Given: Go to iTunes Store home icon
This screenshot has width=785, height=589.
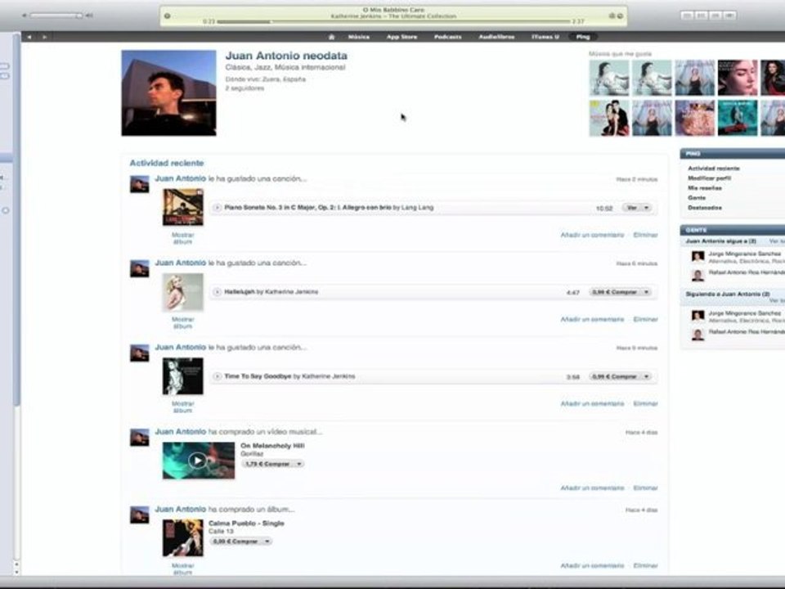Looking at the screenshot, I should pos(331,37).
